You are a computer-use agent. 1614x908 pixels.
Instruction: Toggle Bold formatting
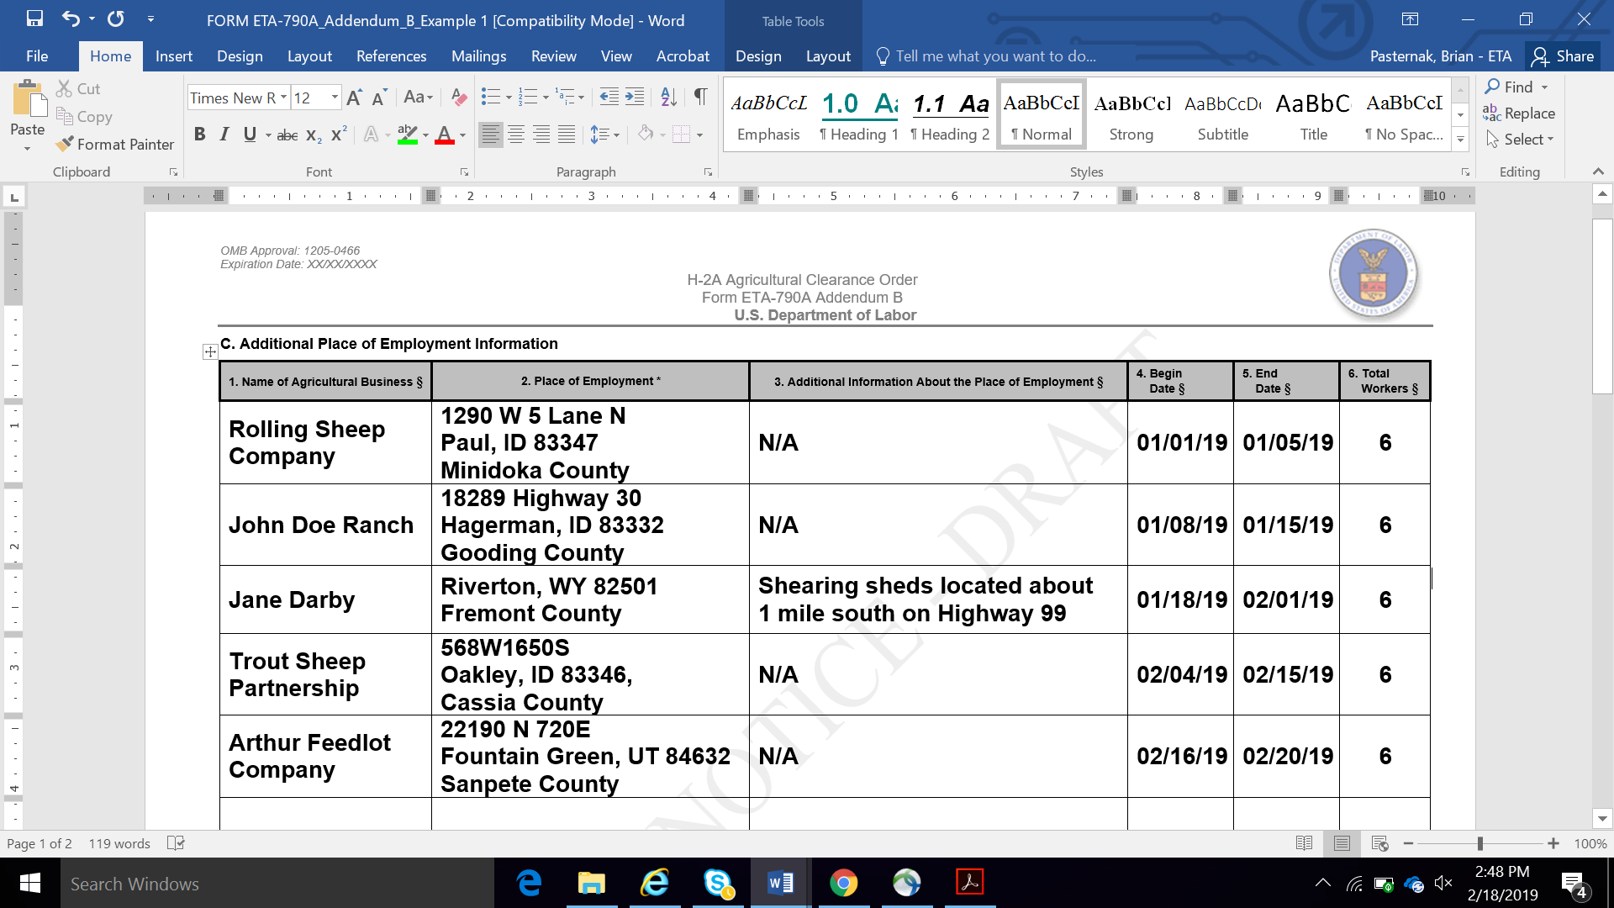(199, 135)
